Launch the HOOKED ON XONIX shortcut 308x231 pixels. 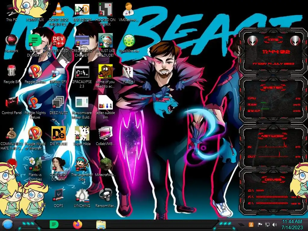click(x=105, y=14)
